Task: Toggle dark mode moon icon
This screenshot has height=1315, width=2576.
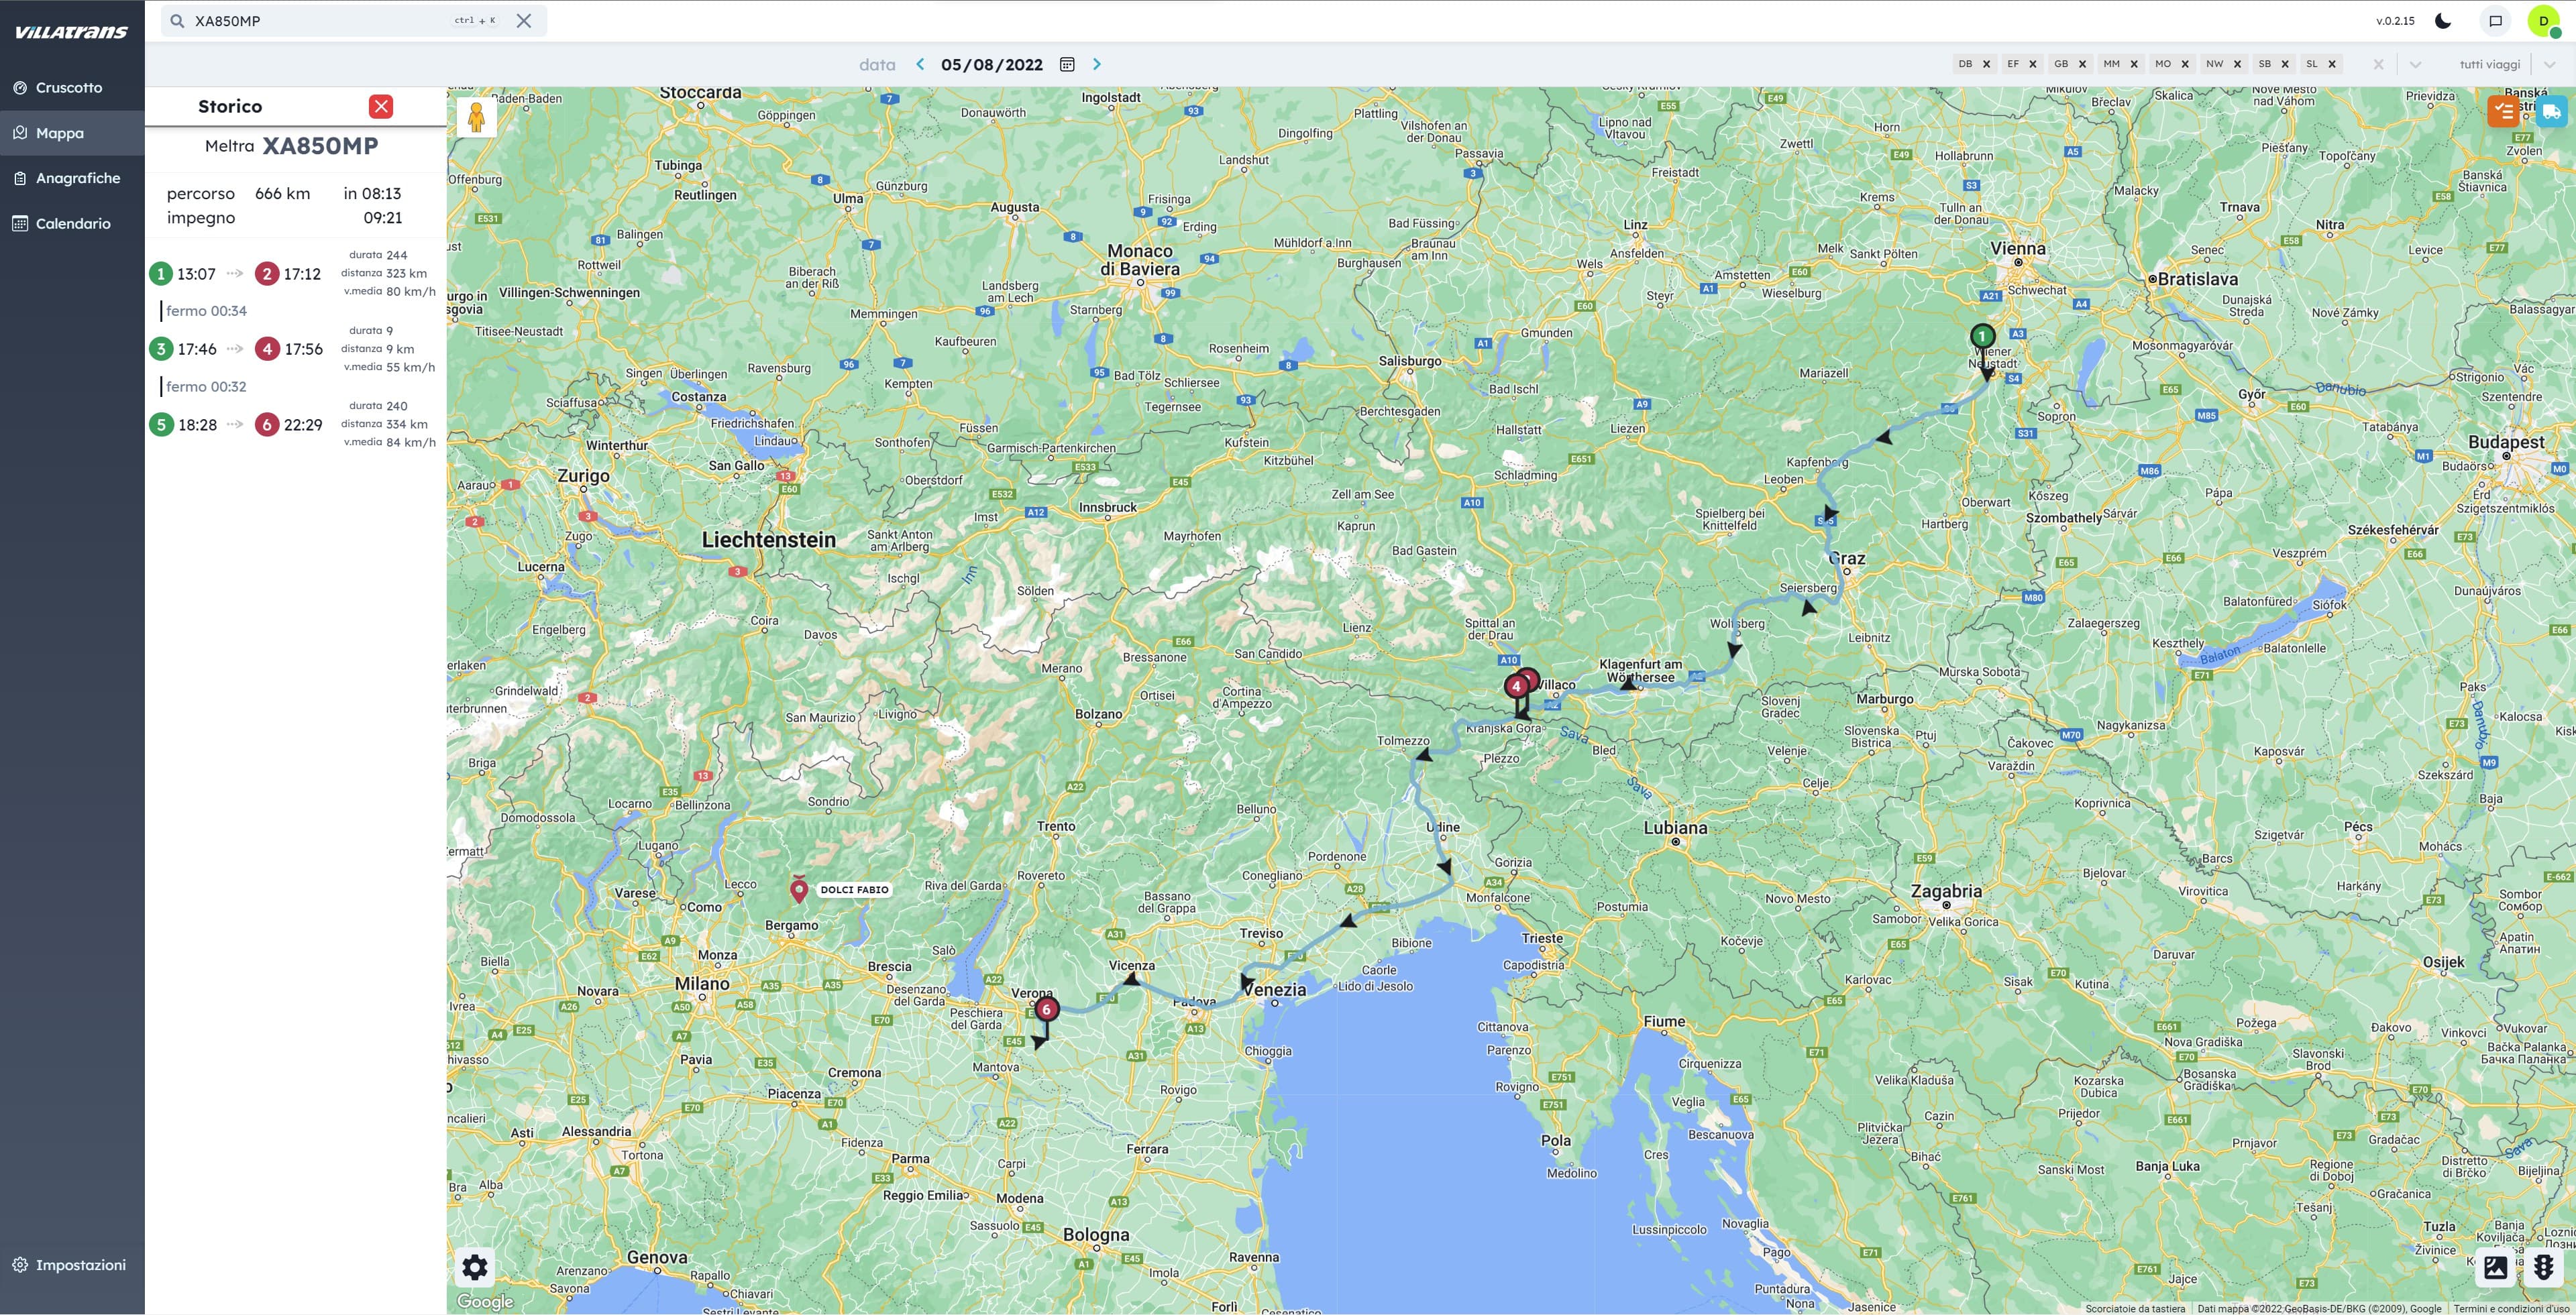Action: 2443,21
